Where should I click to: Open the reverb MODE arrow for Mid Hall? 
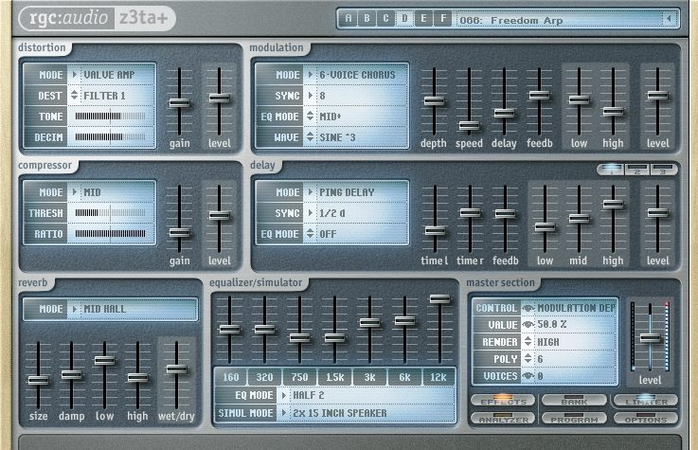click(74, 309)
